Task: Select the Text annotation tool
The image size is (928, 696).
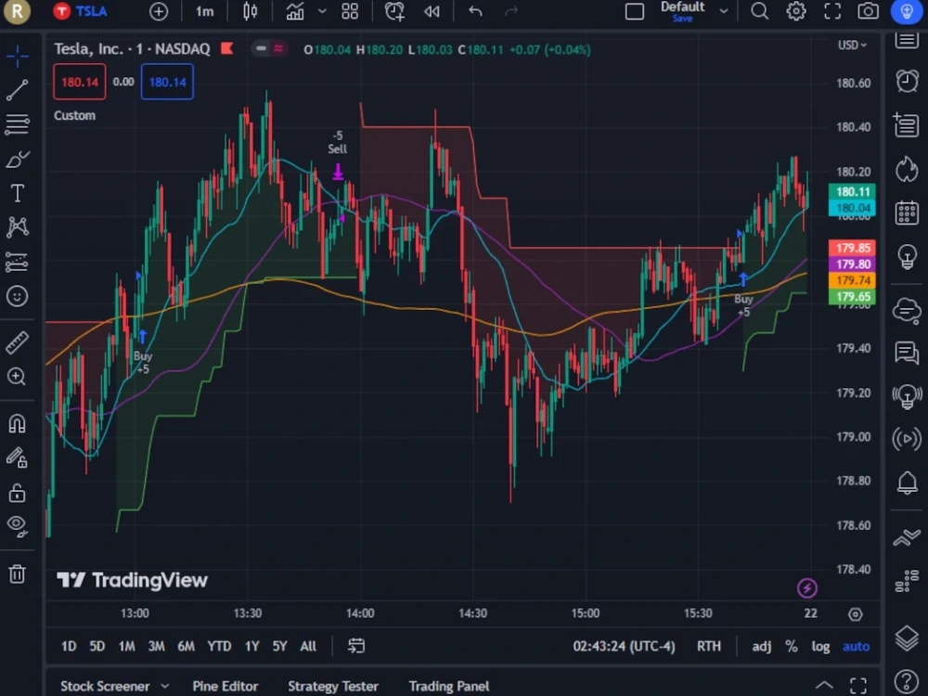Action: click(x=17, y=193)
